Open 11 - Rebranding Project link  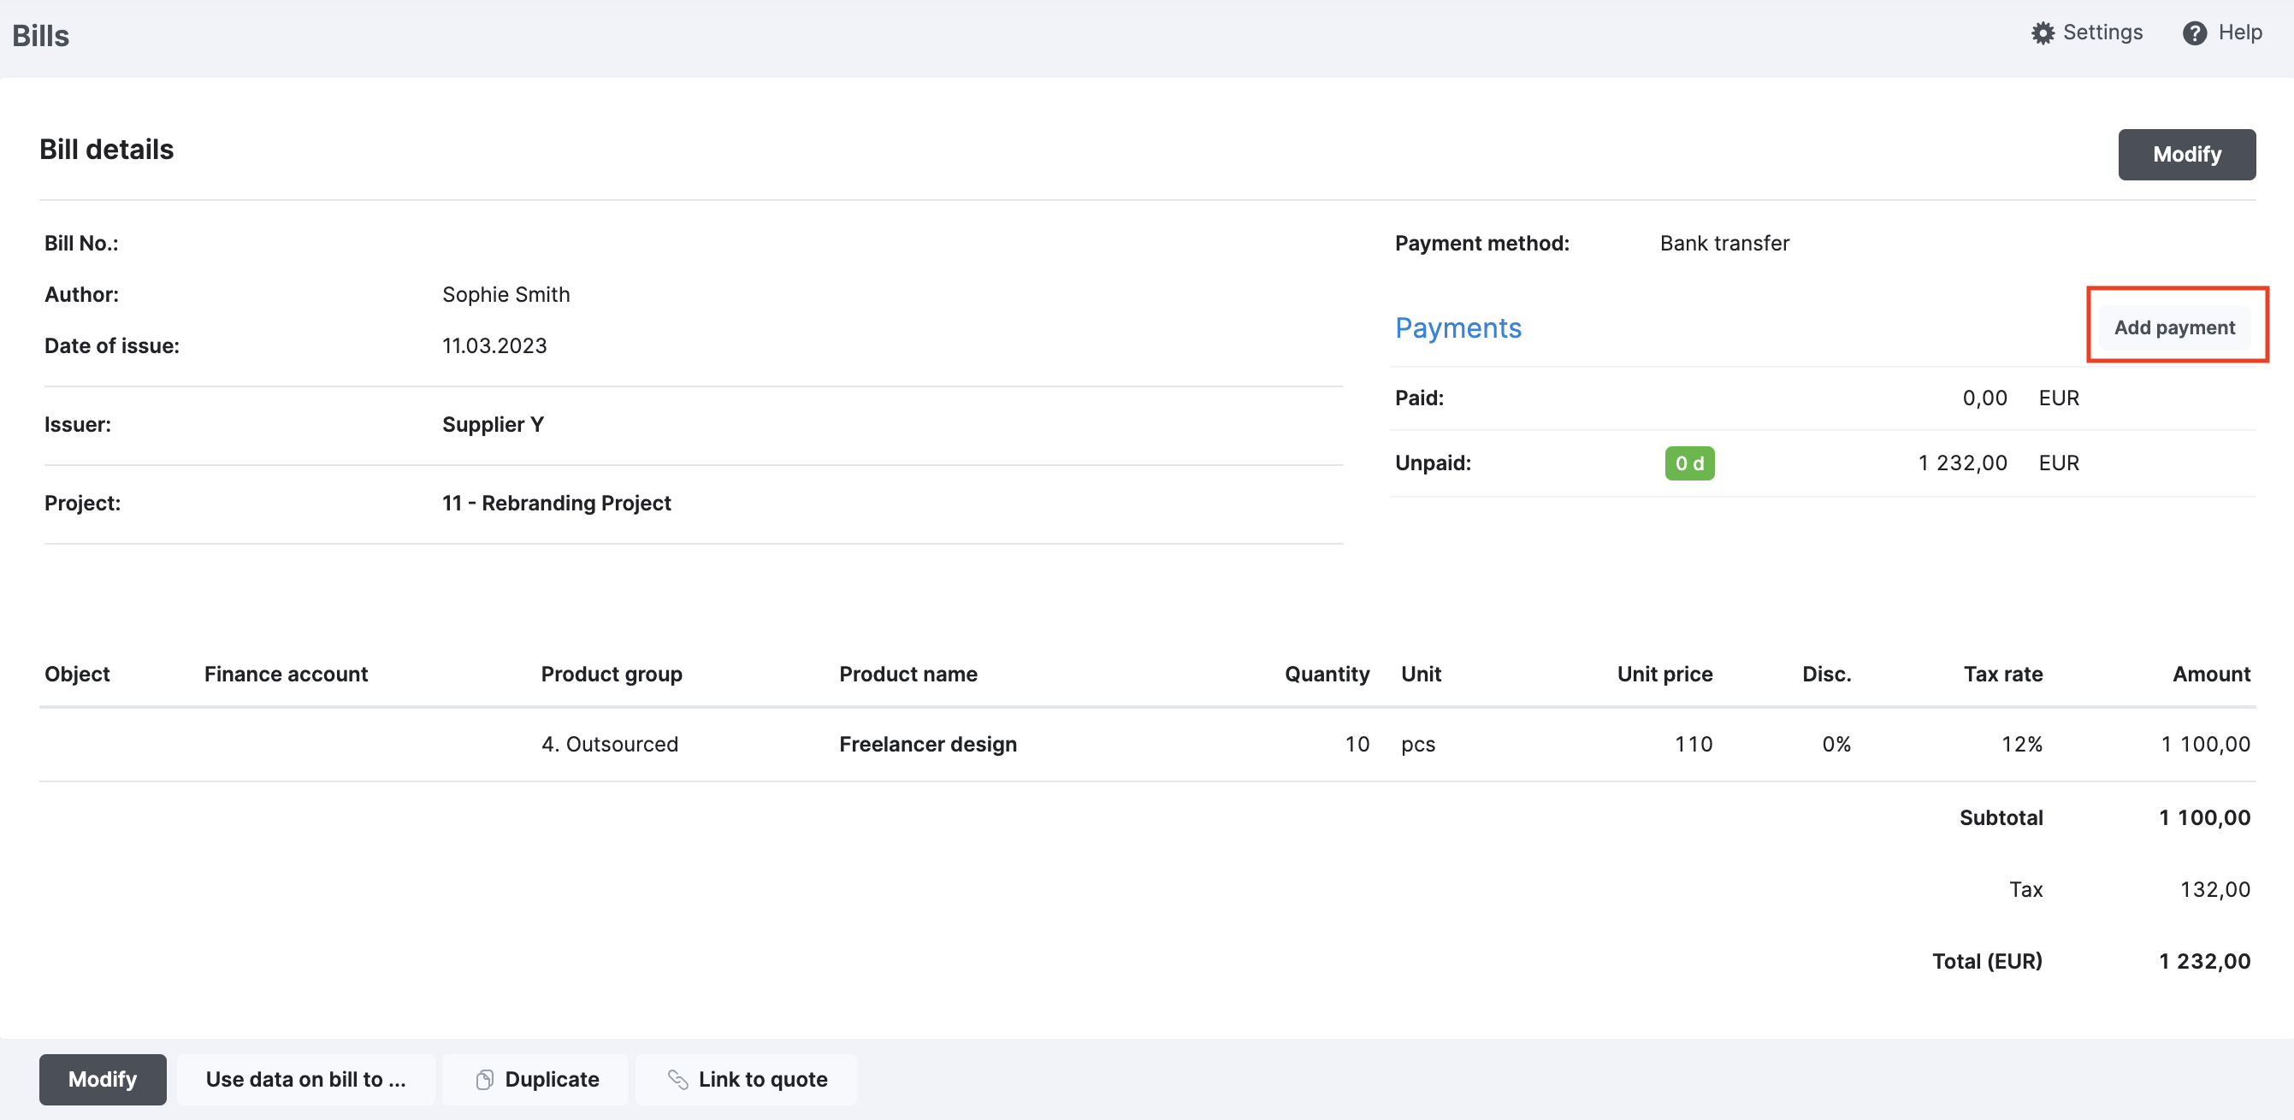tap(557, 503)
